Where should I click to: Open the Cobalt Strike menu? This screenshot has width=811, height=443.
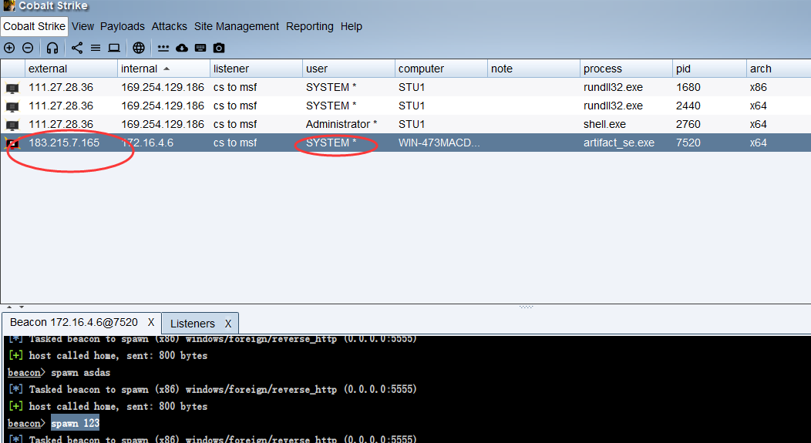(x=34, y=26)
